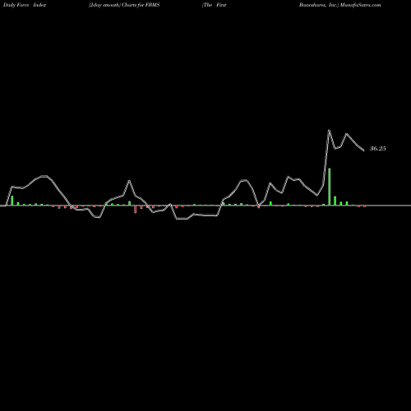Click the '(2day smooth) Charts for FBMS' label

pos(124,5)
